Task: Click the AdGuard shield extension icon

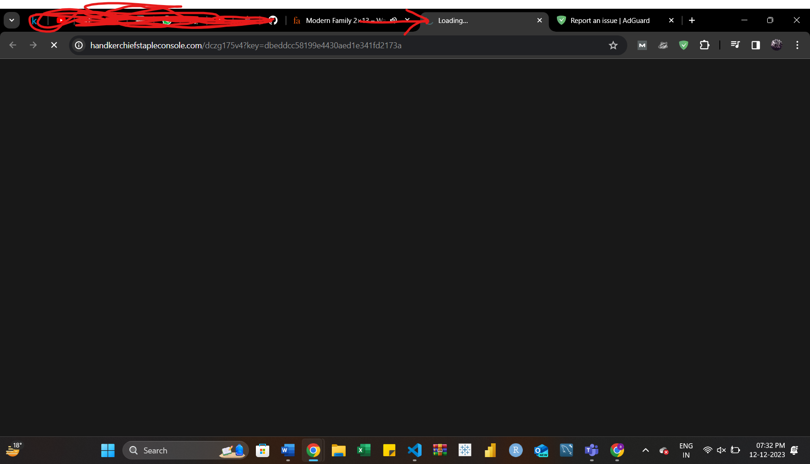Action: click(683, 45)
